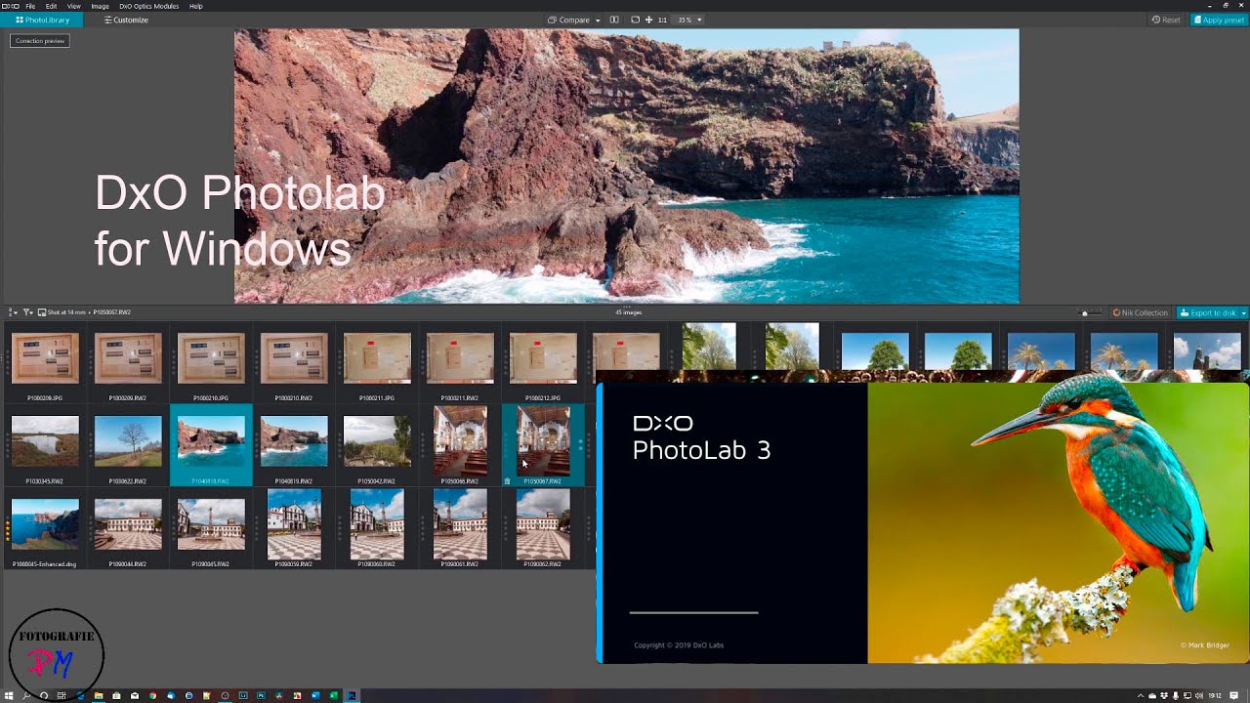The height and width of the screenshot is (703, 1250).
Task: Select the P1050042.RW2 landscape thumbnail
Action: [377, 441]
